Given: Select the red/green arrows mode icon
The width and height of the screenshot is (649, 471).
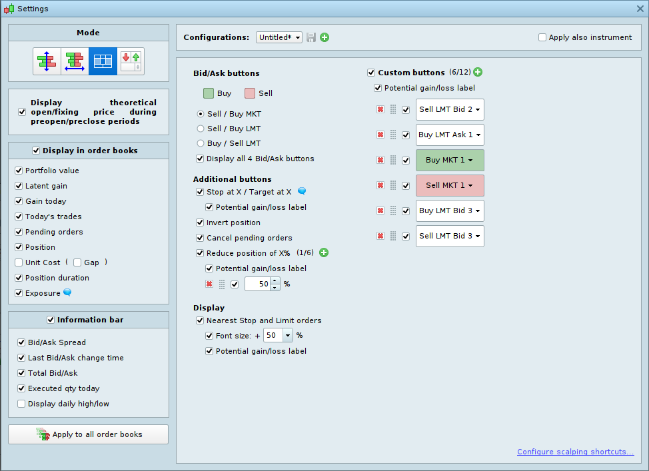Looking at the screenshot, I should 131,61.
